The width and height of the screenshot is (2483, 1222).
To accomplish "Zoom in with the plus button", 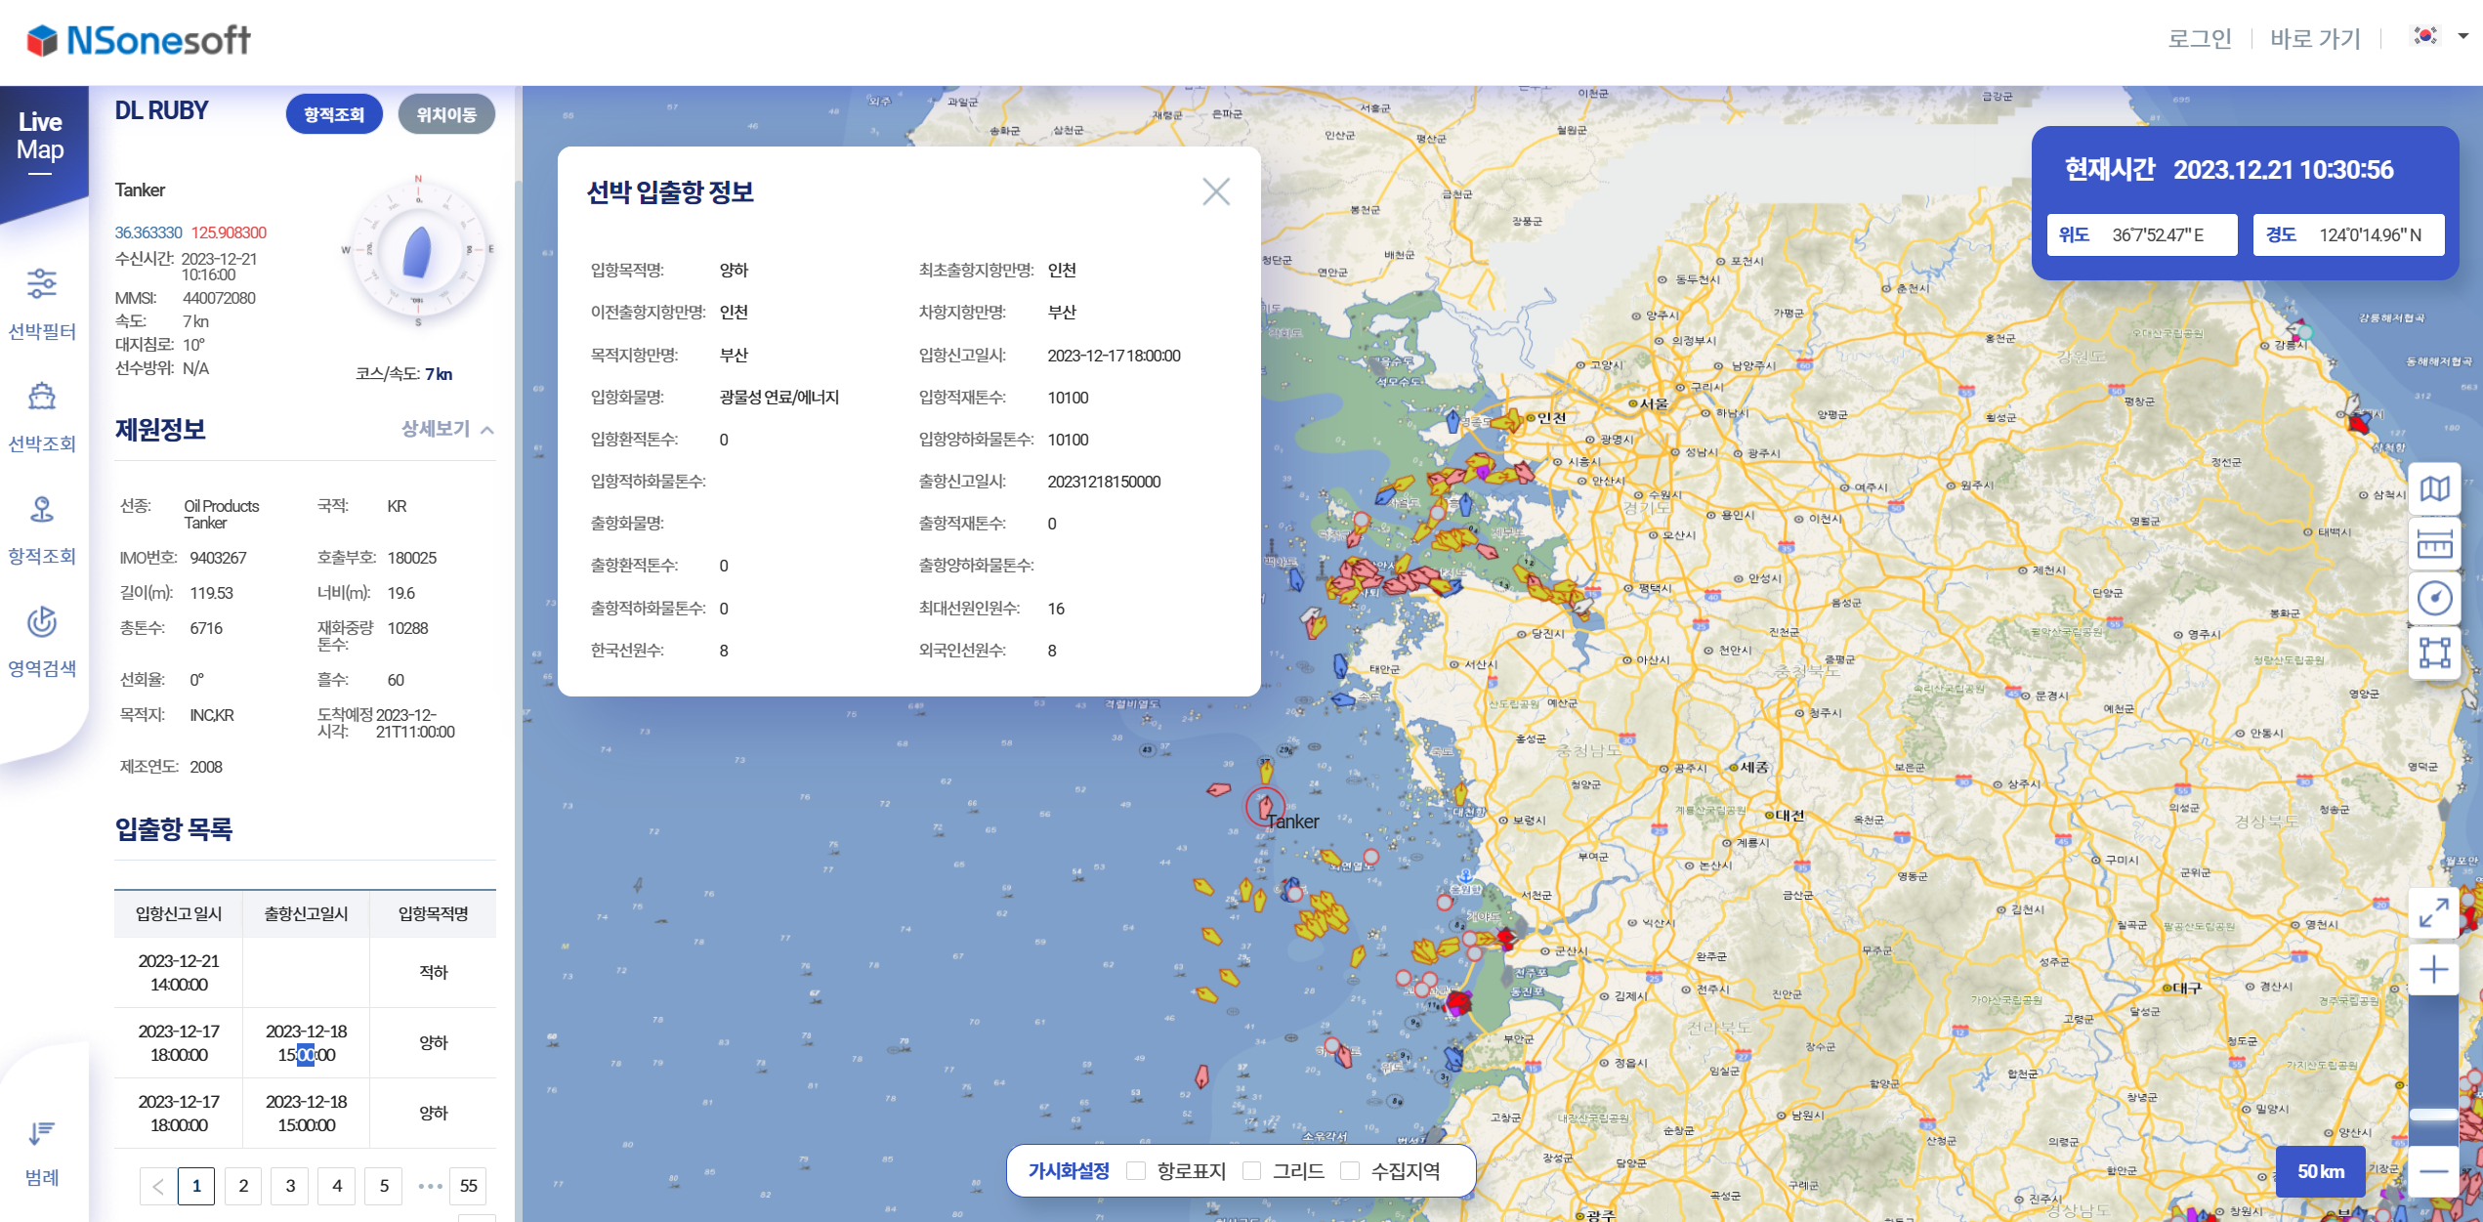I will click(x=2433, y=969).
